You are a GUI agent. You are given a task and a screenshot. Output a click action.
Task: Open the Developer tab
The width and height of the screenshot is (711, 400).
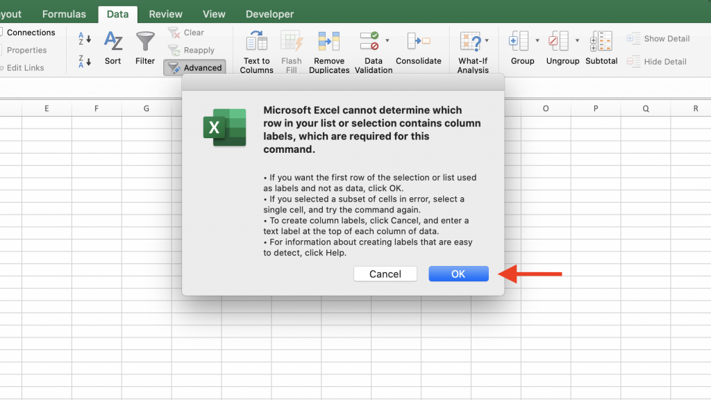(x=270, y=14)
